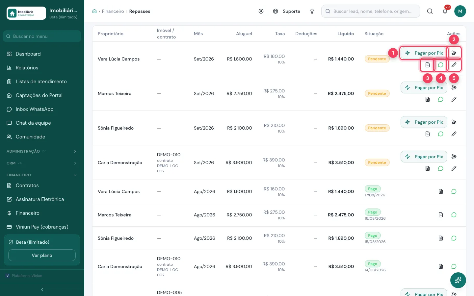The width and height of the screenshot is (474, 296).
Task: Open receipt document for Vera Lúcia Campos Set/2026
Action: coord(428,65)
